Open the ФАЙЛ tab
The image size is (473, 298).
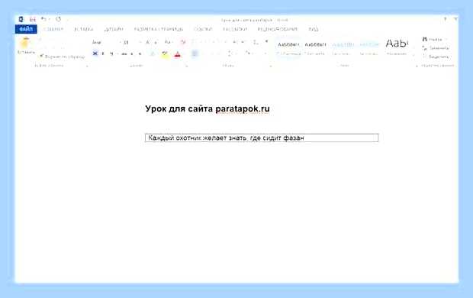(x=26, y=29)
